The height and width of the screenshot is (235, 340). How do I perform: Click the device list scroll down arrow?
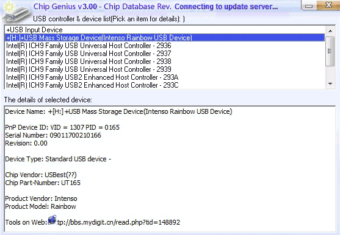(330, 84)
